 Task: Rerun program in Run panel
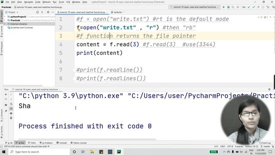6,95
